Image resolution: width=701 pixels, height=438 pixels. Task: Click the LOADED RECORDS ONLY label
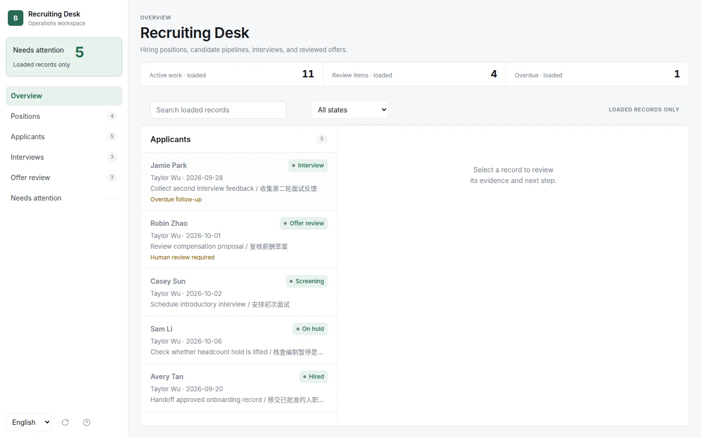[644, 109]
